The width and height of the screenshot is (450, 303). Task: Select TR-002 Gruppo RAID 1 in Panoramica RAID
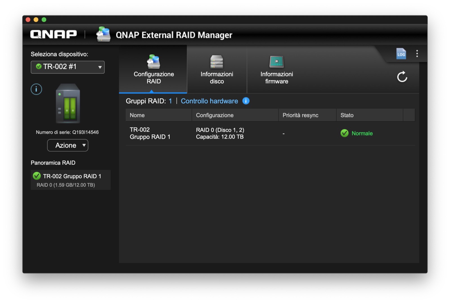71,180
